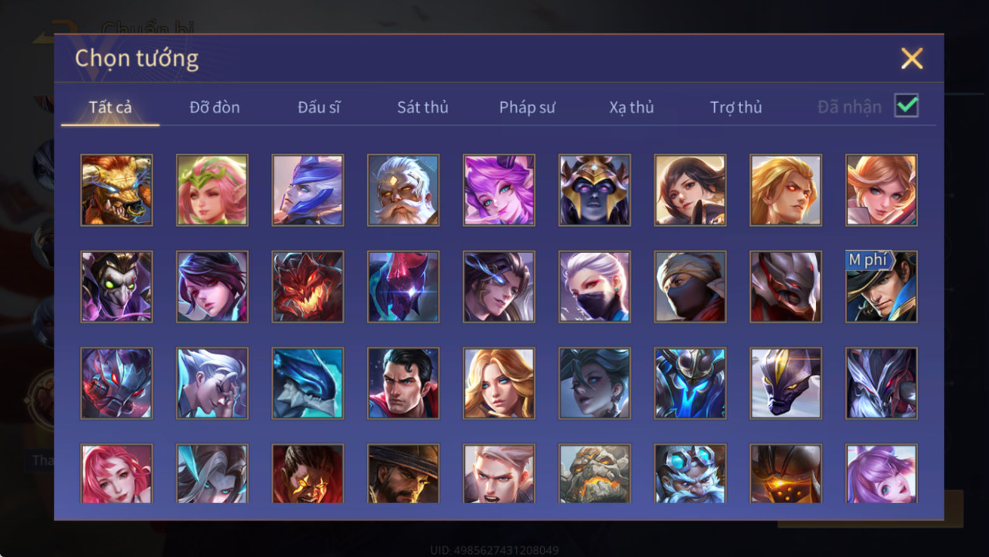Choose the hero tagged "M phí"
Viewport: 989px width, 557px height.
pyautogui.click(x=881, y=287)
